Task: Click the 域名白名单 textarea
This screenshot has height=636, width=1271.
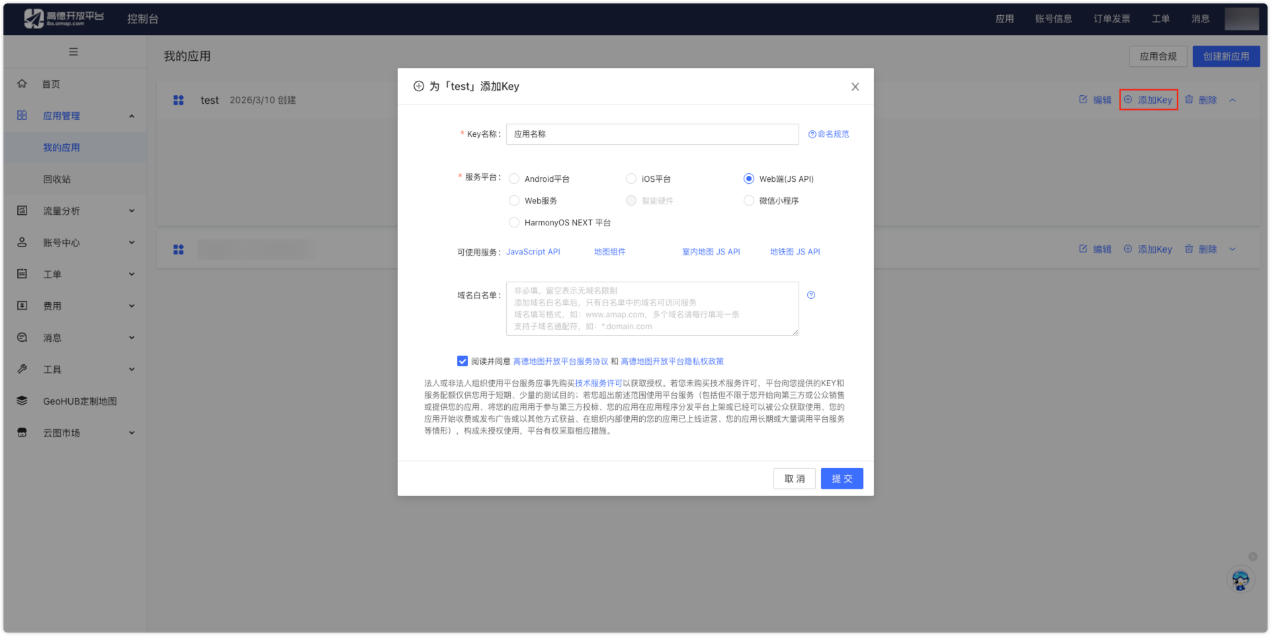Action: (x=652, y=309)
